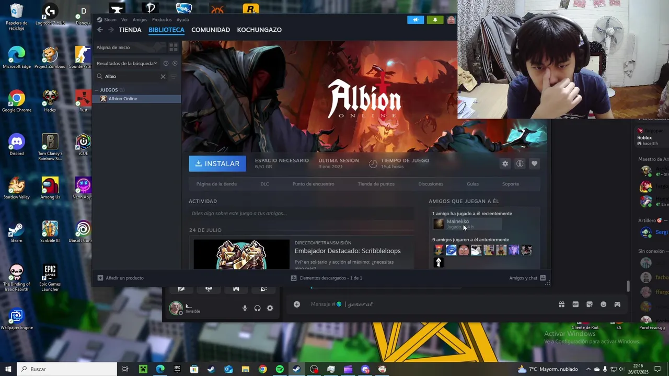Focus the library search field

[131, 76]
